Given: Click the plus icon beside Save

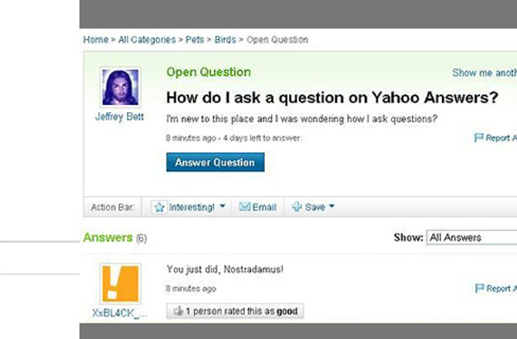Looking at the screenshot, I should [296, 207].
